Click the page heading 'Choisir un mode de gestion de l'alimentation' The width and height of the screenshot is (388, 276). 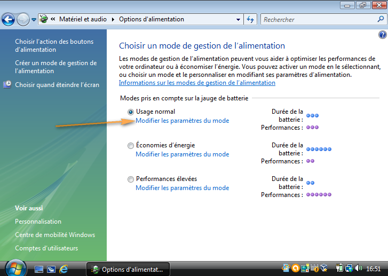tap(202, 46)
